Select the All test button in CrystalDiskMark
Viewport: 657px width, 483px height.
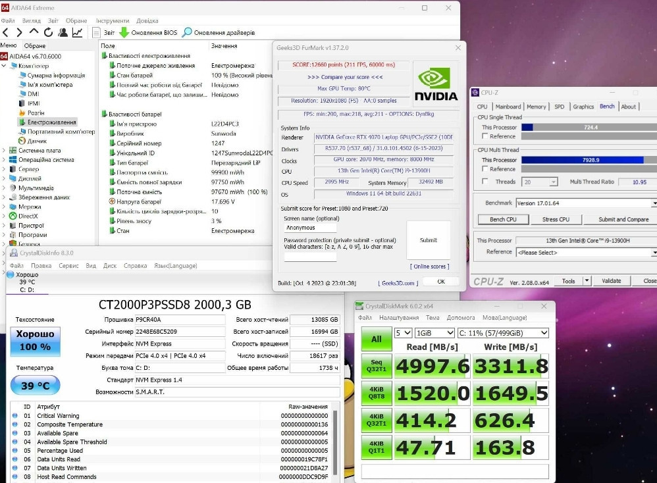376,339
